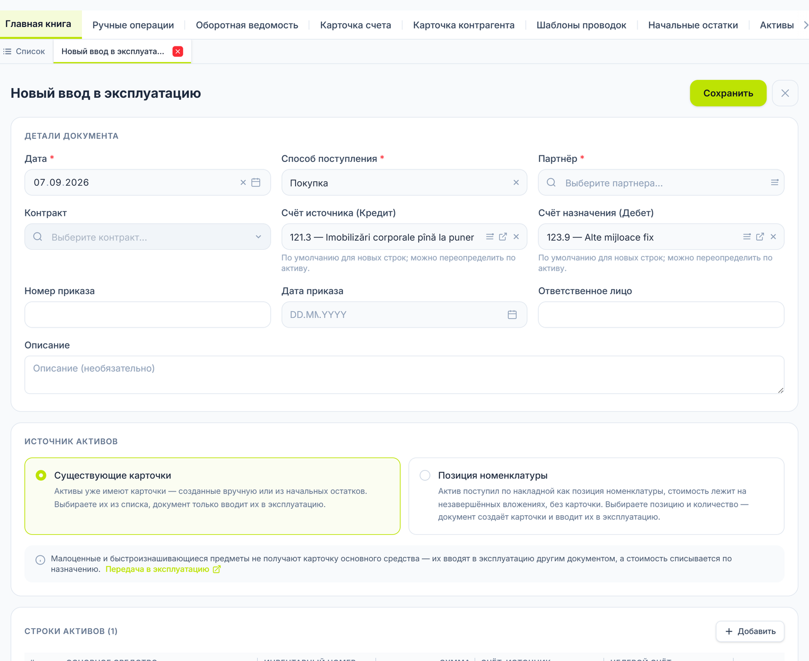Viewport: 809px width, 661px height.
Task: Close the Новый ввод в эксплуатацию tab
Action: (x=178, y=51)
